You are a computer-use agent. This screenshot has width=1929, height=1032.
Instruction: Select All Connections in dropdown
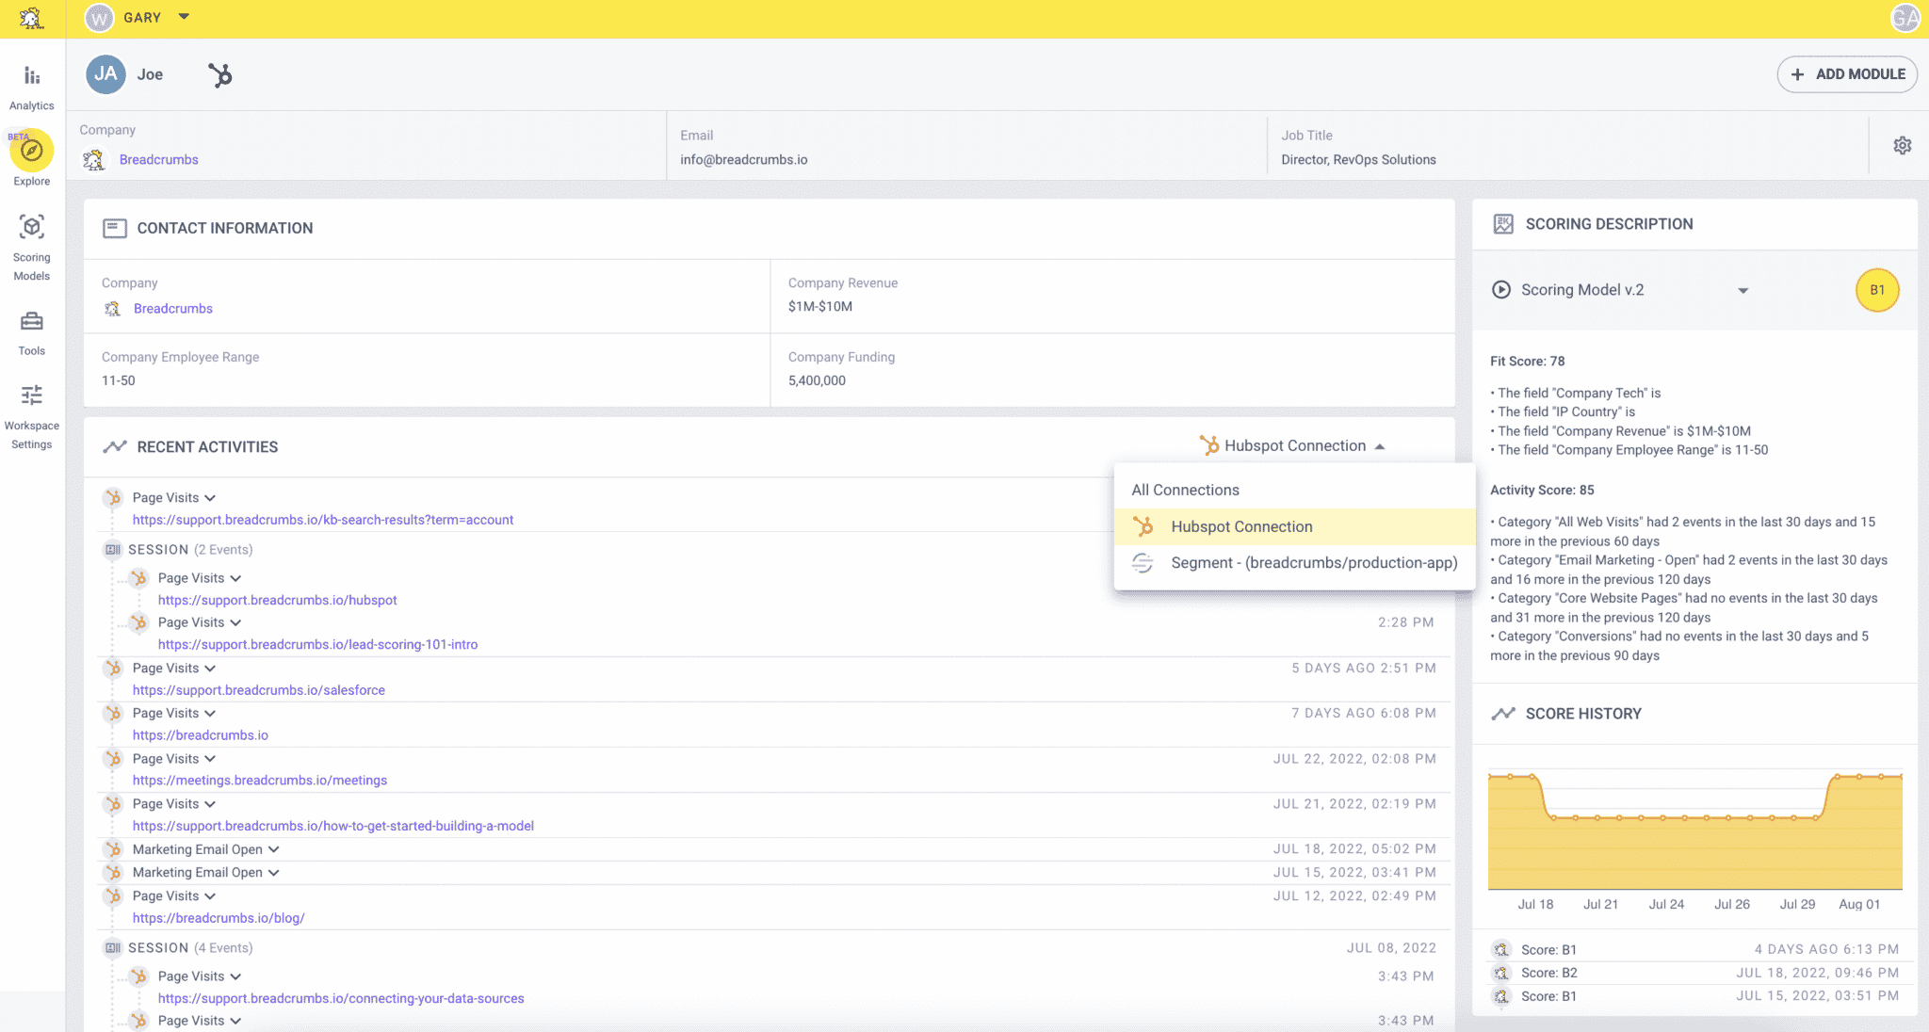(x=1294, y=490)
